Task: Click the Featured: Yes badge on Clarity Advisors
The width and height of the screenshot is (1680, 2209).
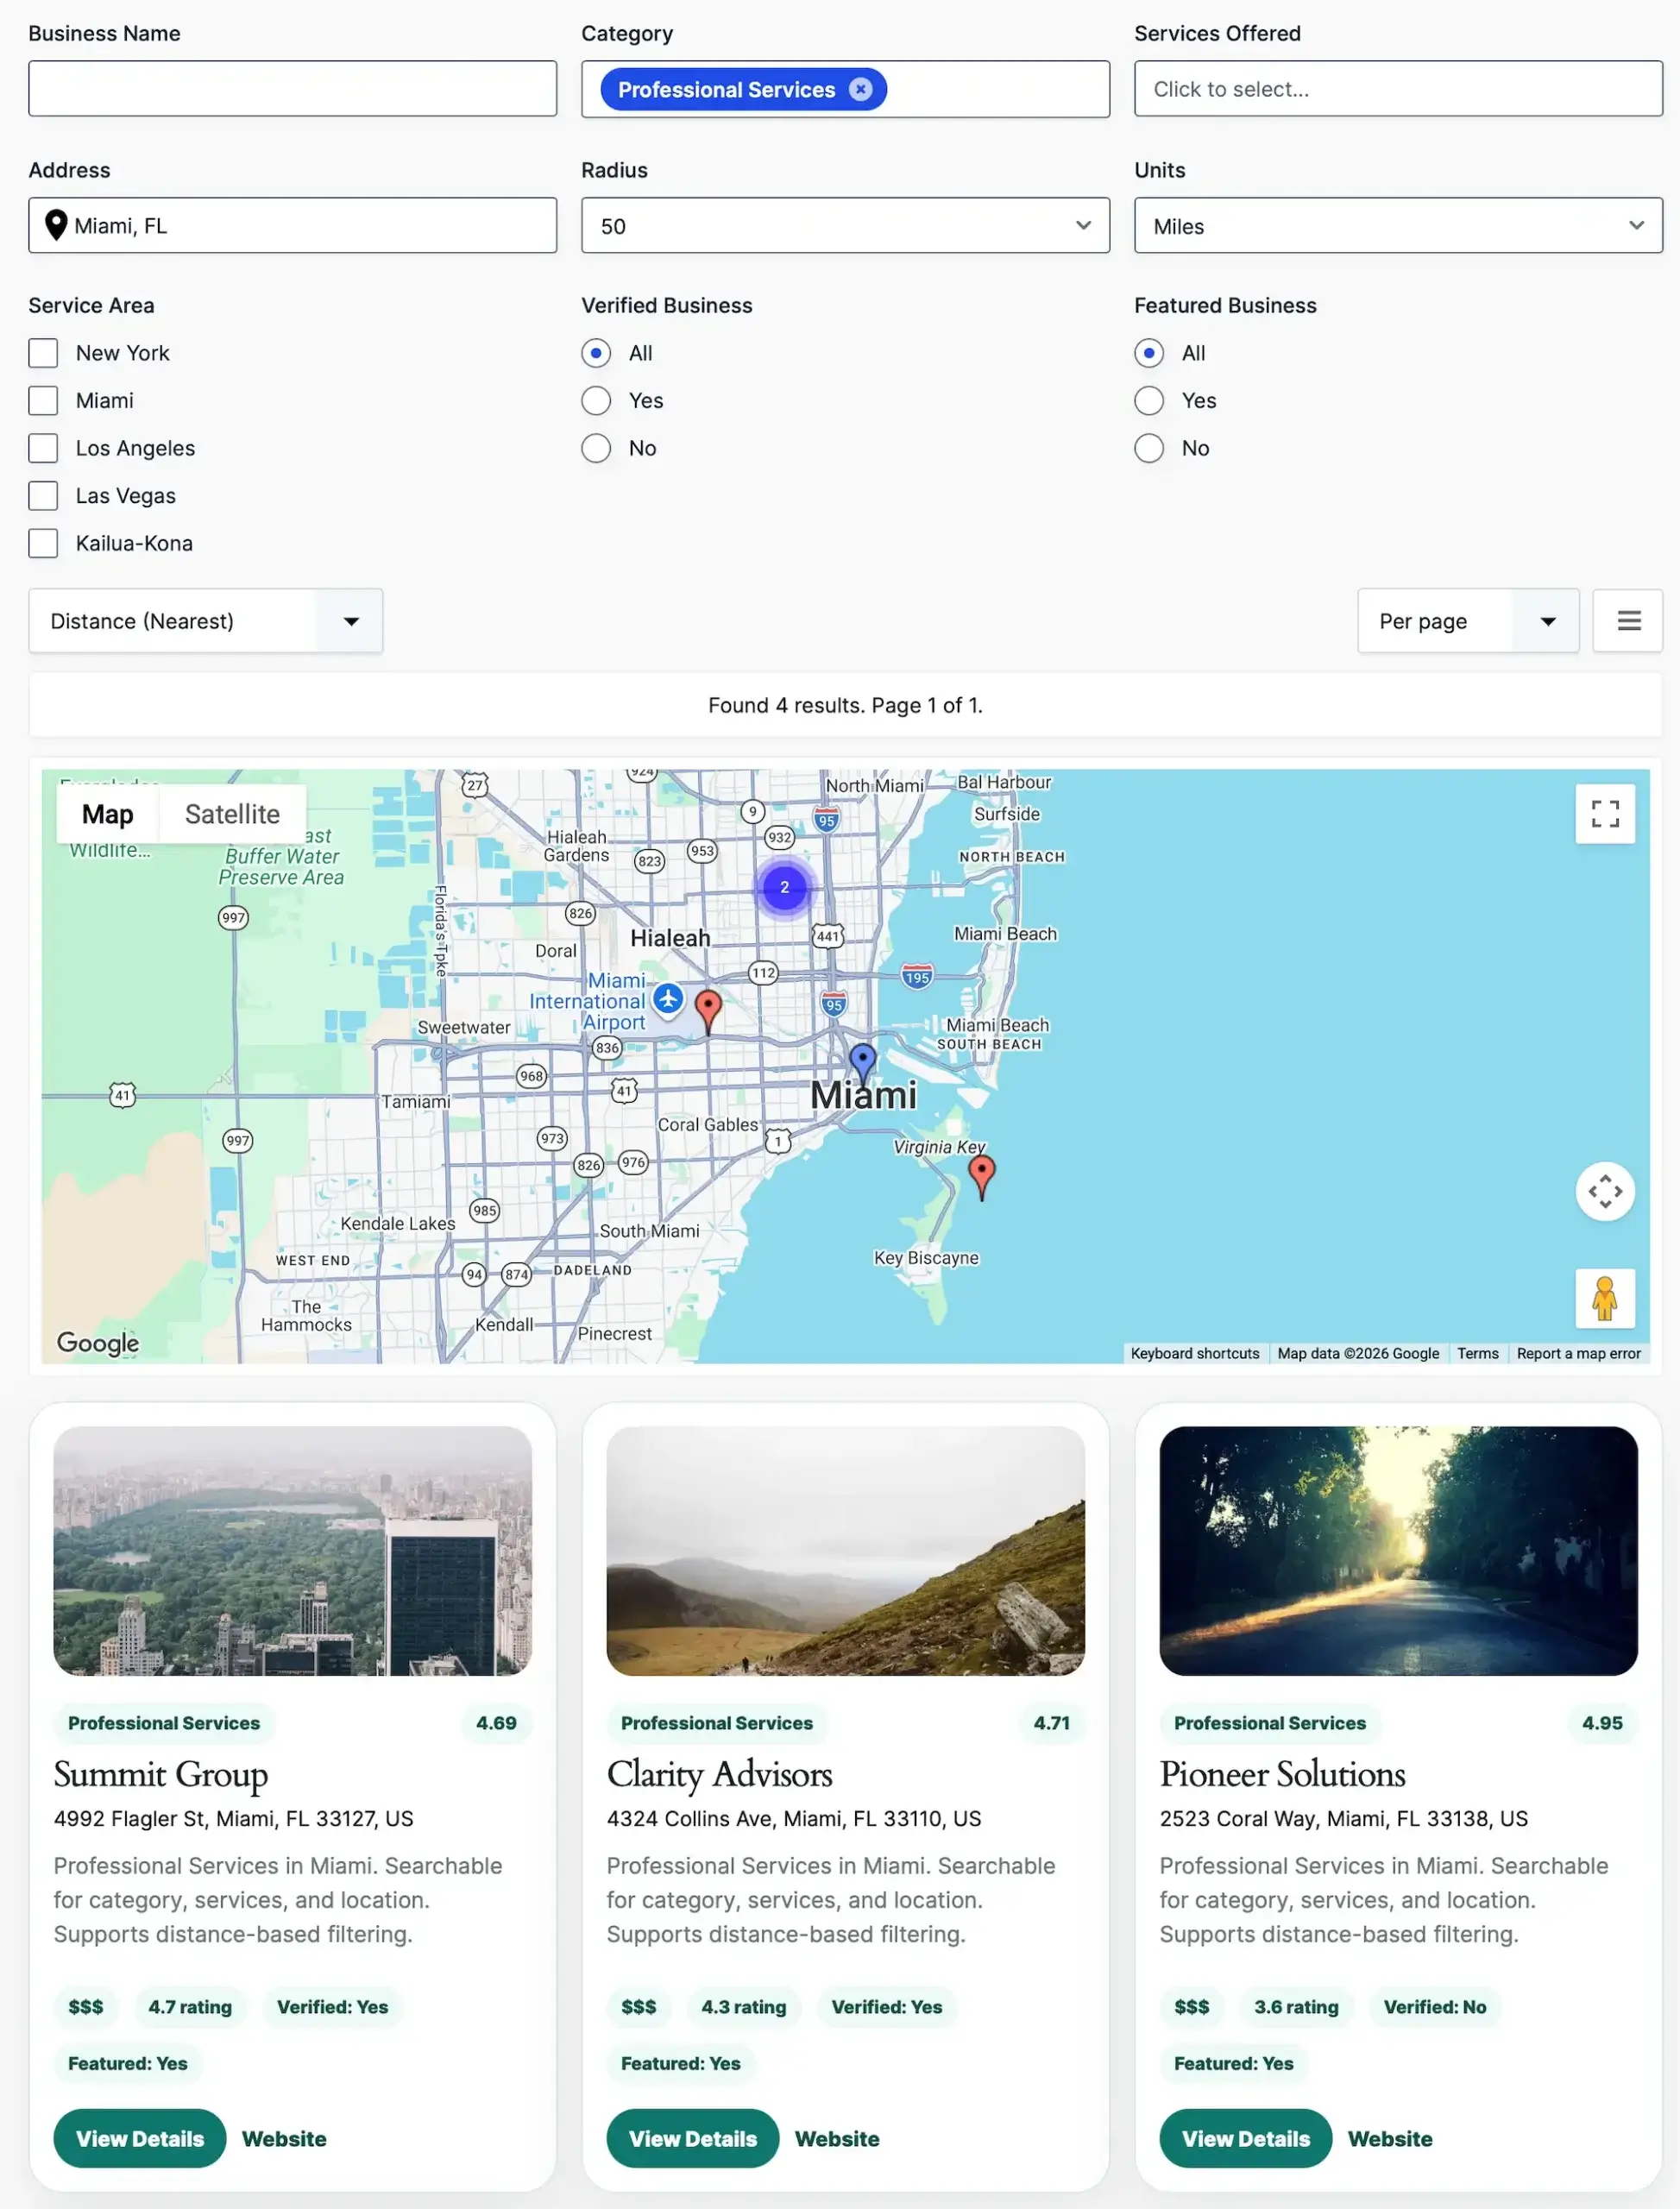Action: (681, 2063)
